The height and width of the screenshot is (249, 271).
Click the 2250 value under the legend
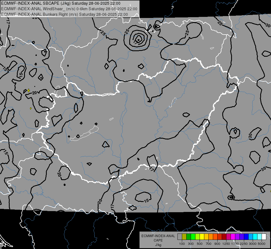(244, 244)
